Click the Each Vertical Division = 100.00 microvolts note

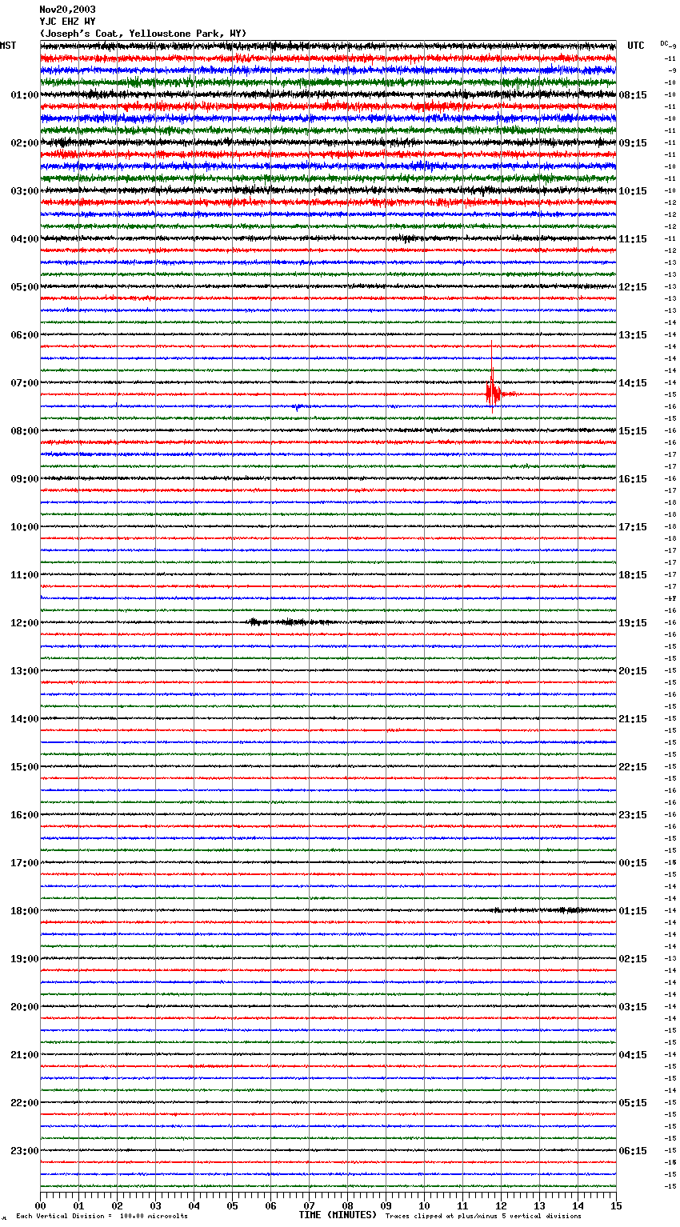(x=102, y=1216)
